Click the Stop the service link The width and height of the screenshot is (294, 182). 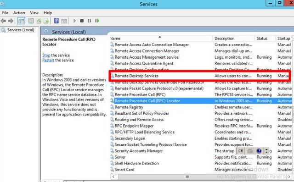point(46,55)
